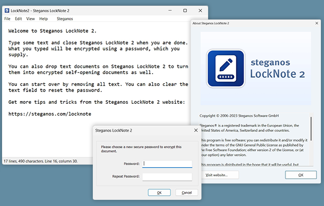Maximize the LockNote2 main window
This screenshot has width=324, height=206.
point(185,11)
